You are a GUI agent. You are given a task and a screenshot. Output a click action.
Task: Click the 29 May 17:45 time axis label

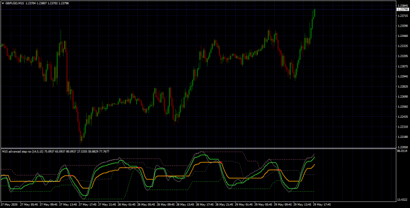322,204
